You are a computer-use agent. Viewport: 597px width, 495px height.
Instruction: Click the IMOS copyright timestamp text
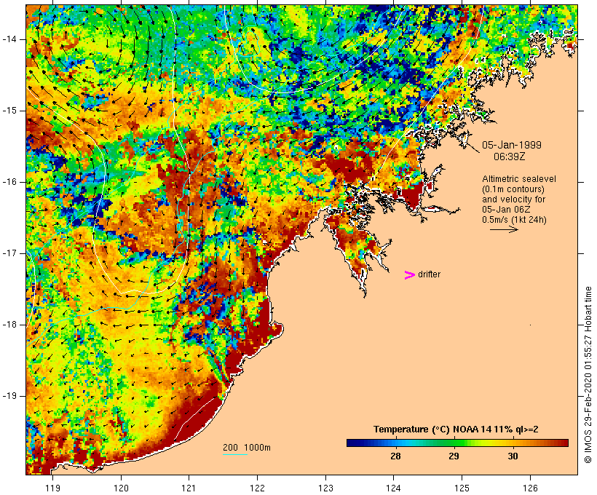[x=588, y=375]
